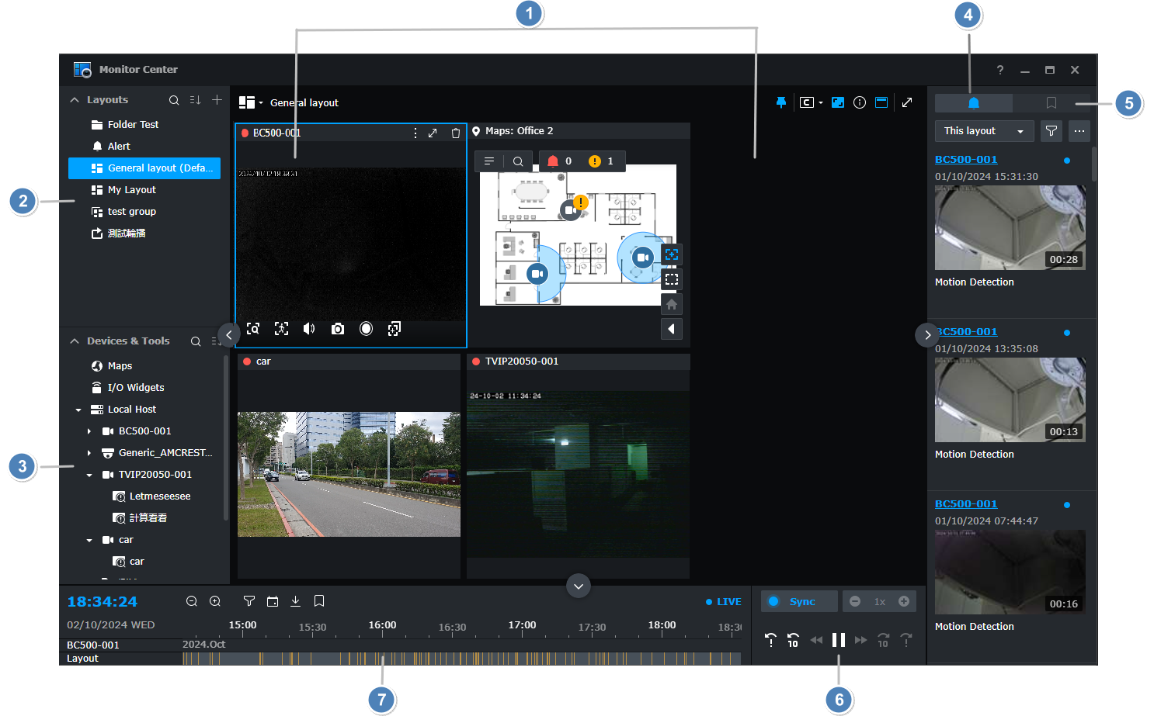Select My Layout in layouts list
Viewport: 1154px width, 716px height.
(x=144, y=190)
